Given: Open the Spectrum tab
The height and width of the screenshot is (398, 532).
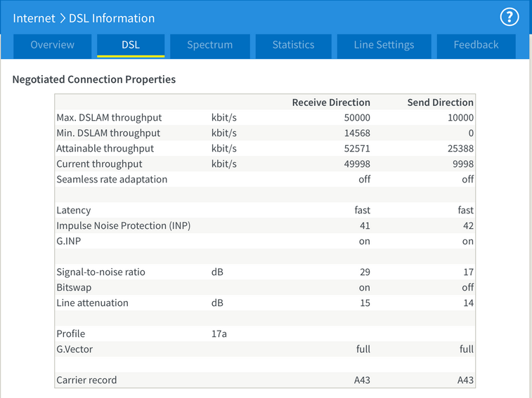Looking at the screenshot, I should [209, 45].
